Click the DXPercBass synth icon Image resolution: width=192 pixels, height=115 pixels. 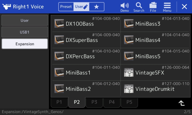click(59, 56)
